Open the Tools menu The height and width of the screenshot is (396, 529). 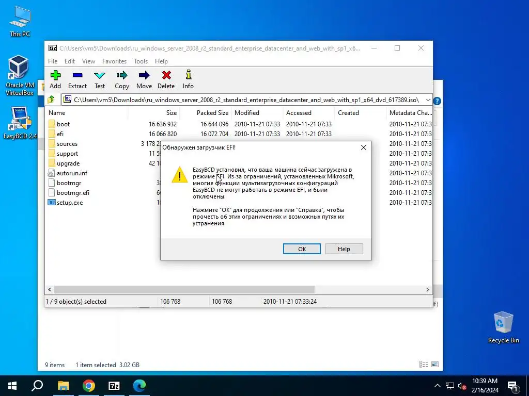coord(141,61)
